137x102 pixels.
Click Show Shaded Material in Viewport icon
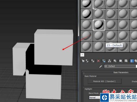126,61
